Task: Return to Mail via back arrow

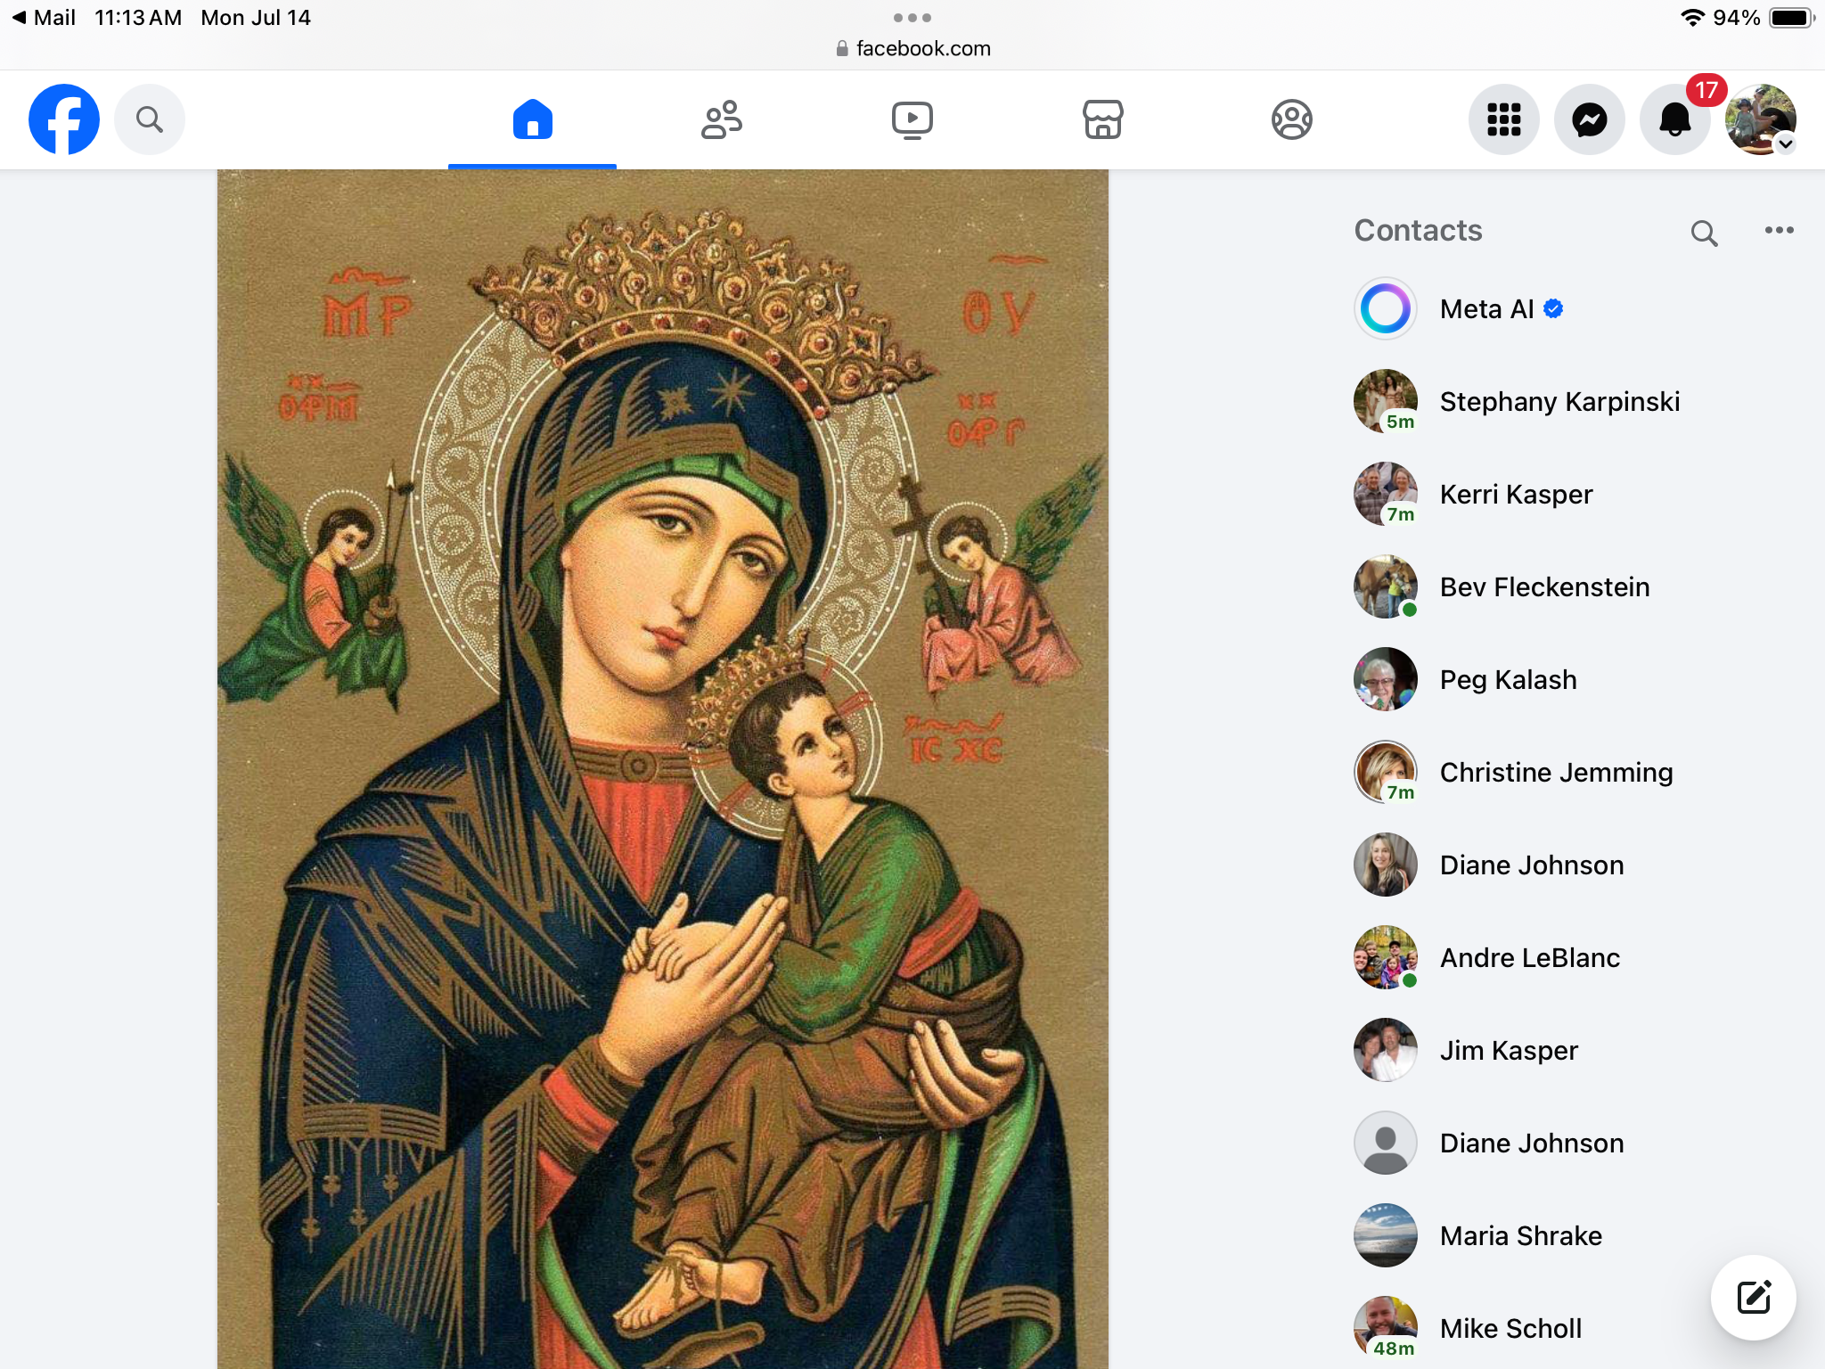Action: 43,18
